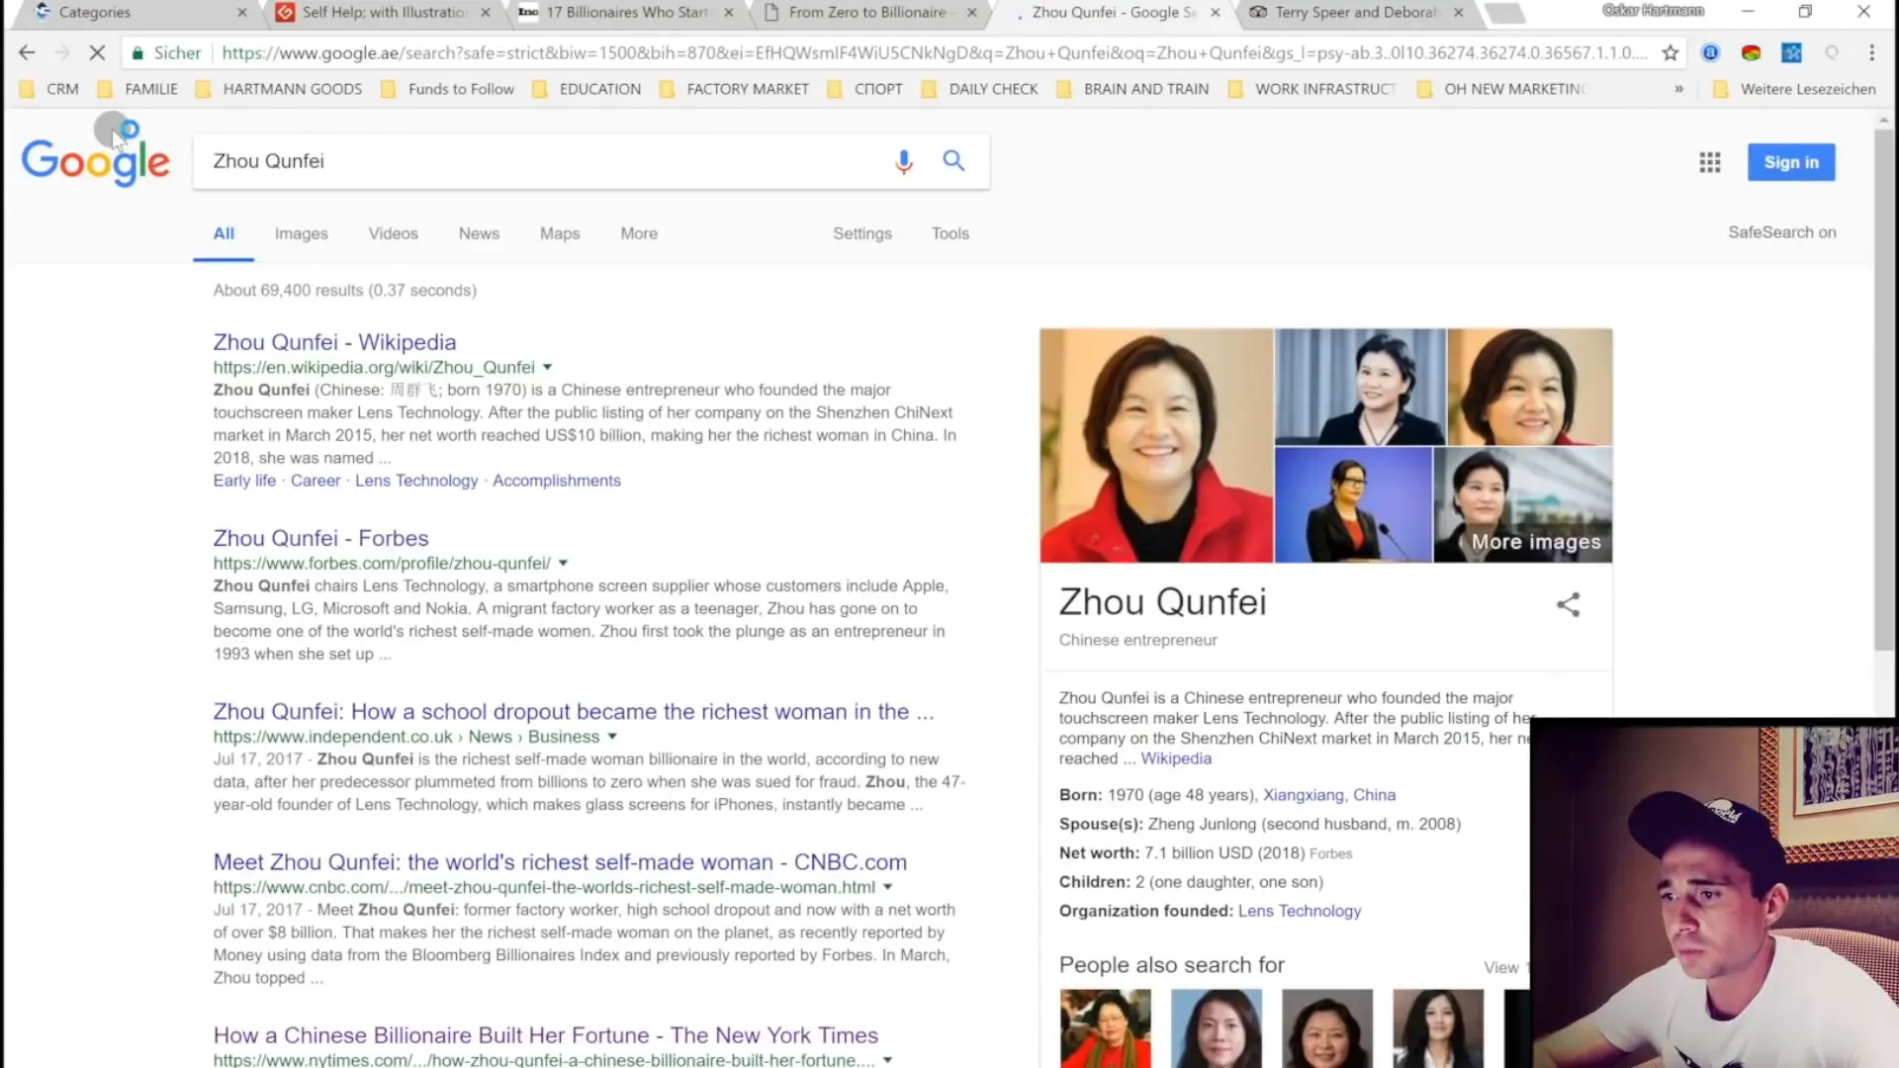
Task: Click the Google logo
Action: tap(96, 161)
